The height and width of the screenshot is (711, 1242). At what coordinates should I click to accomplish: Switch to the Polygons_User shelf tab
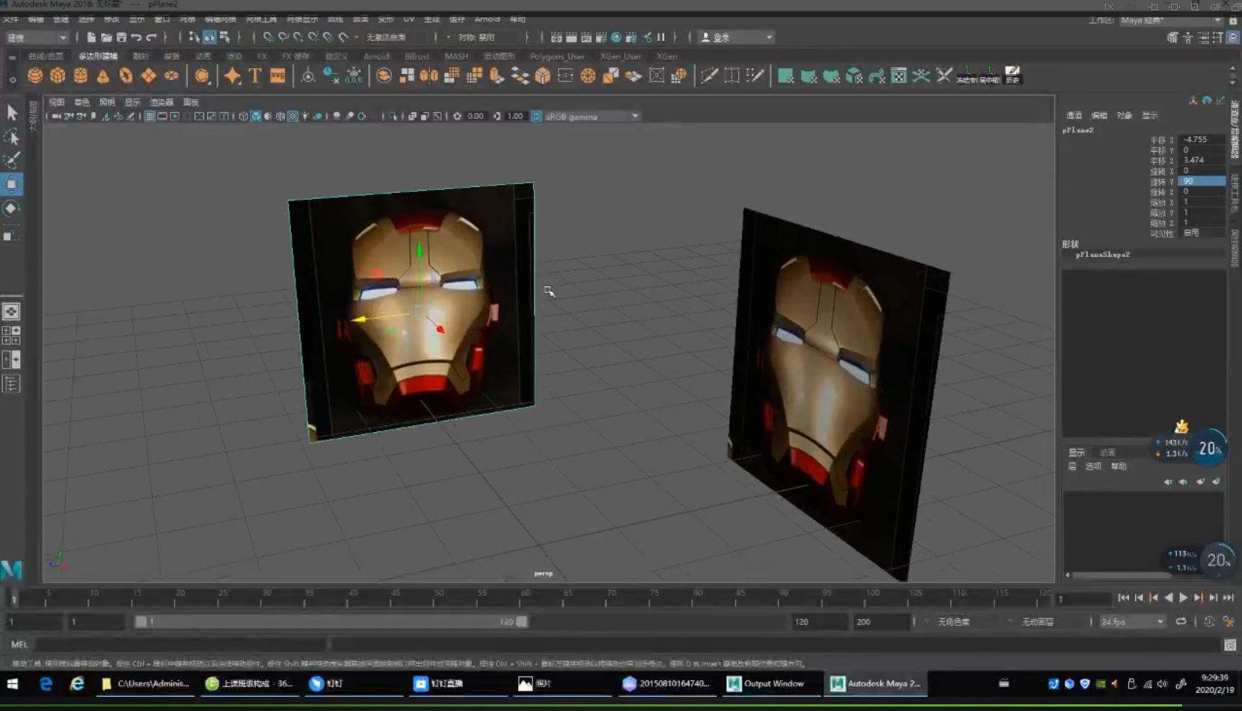(x=557, y=56)
